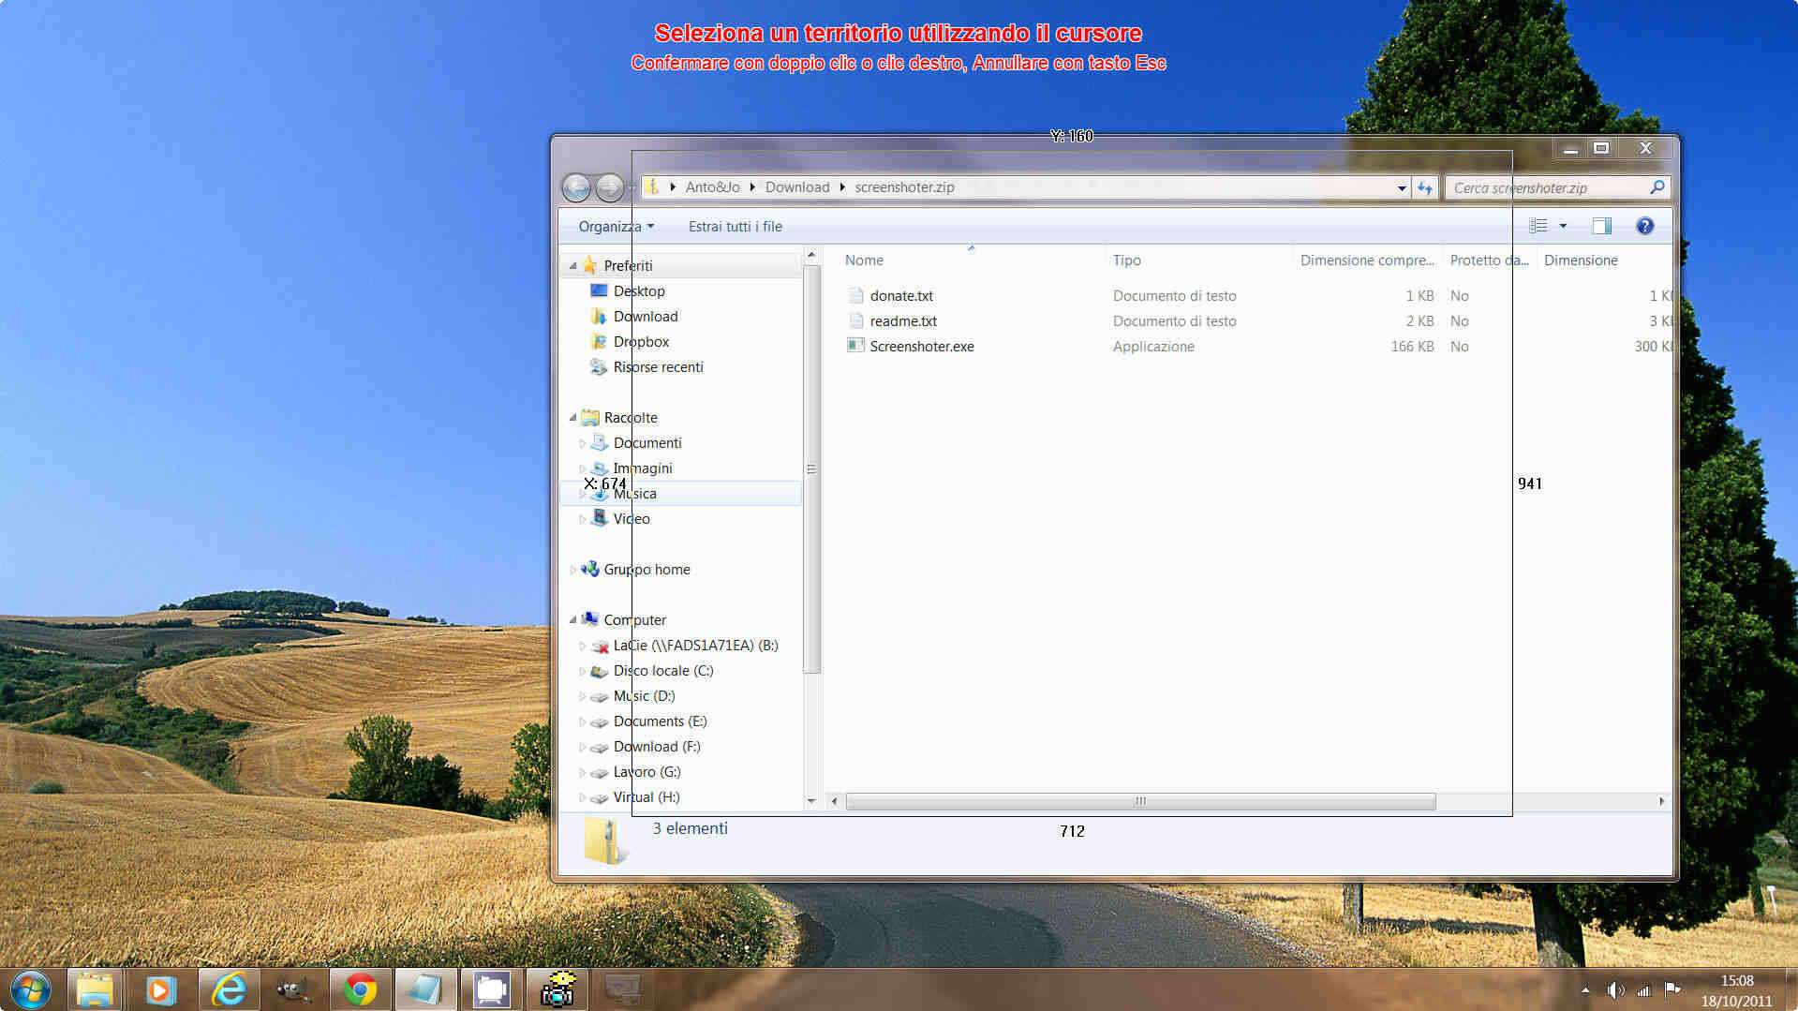Viewport: 1798px width, 1011px height.
Task: Refresh the screenshoter.zip folder view
Action: 1425,187
